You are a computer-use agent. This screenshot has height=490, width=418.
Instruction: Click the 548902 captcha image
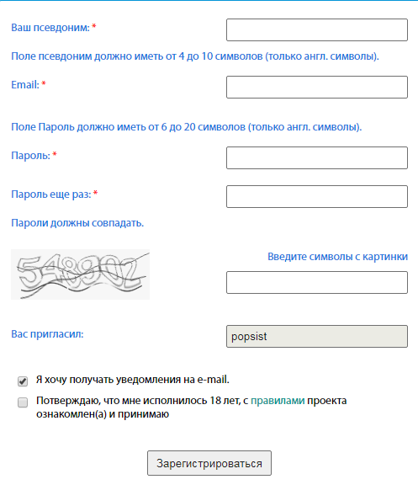(x=80, y=274)
